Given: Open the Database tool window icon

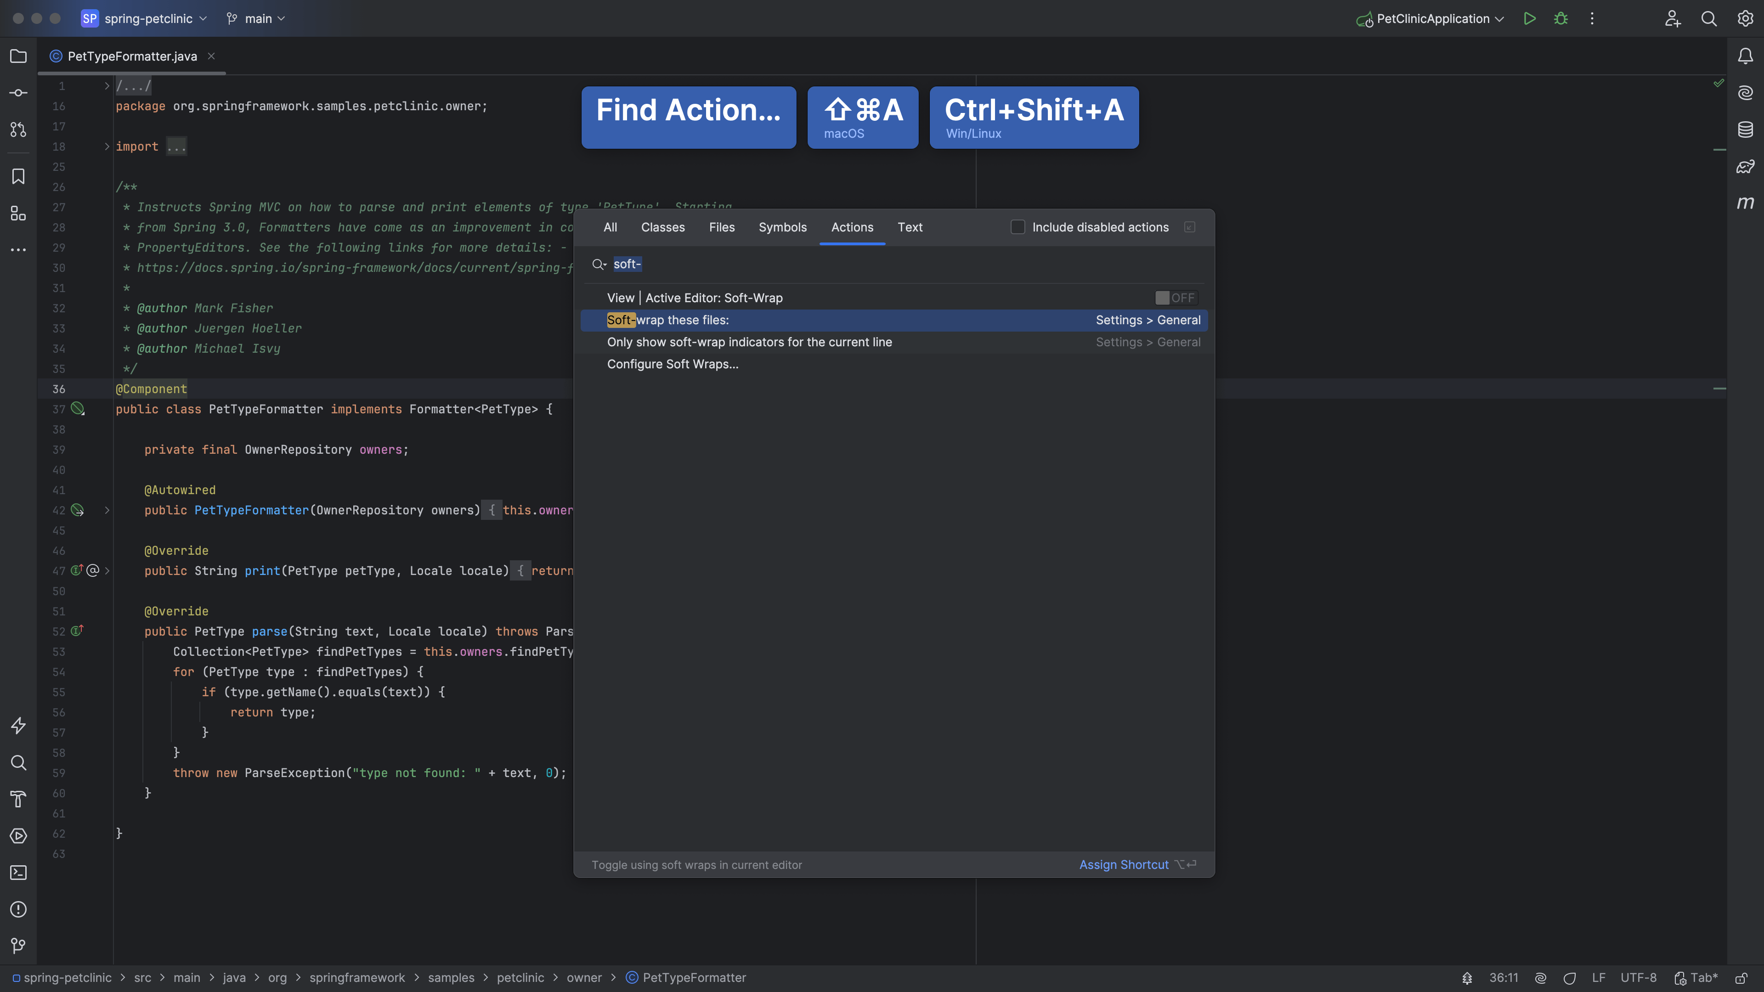Looking at the screenshot, I should 1745,130.
